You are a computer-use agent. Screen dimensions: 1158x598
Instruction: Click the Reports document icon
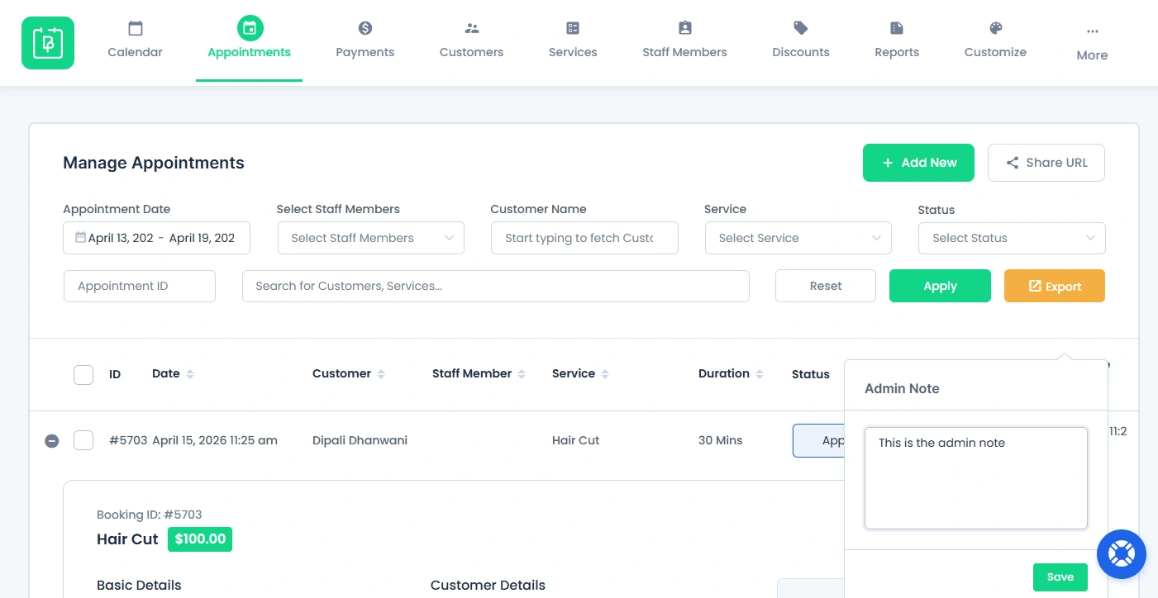(897, 28)
